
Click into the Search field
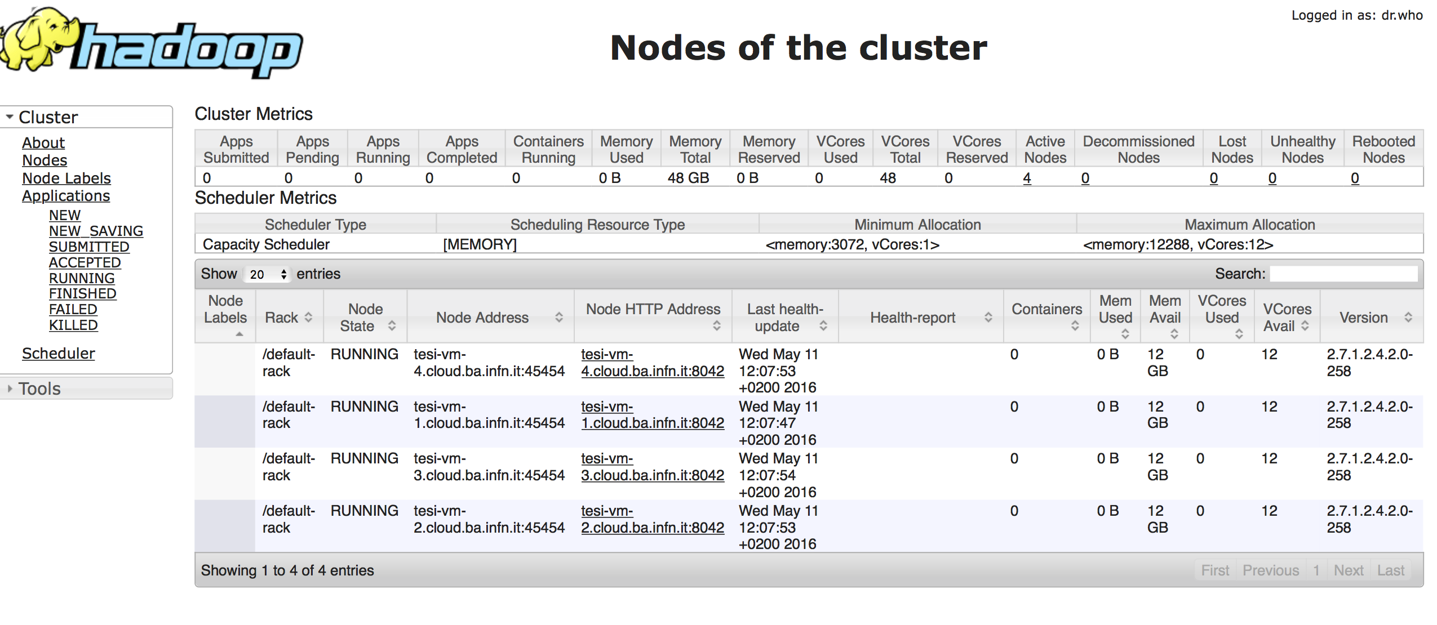[x=1343, y=274]
